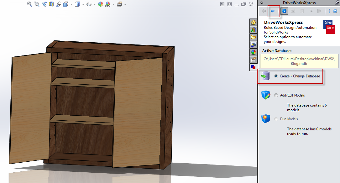Click the View Settings monitor icon
This screenshot has height=183, width=340.
[119, 4]
